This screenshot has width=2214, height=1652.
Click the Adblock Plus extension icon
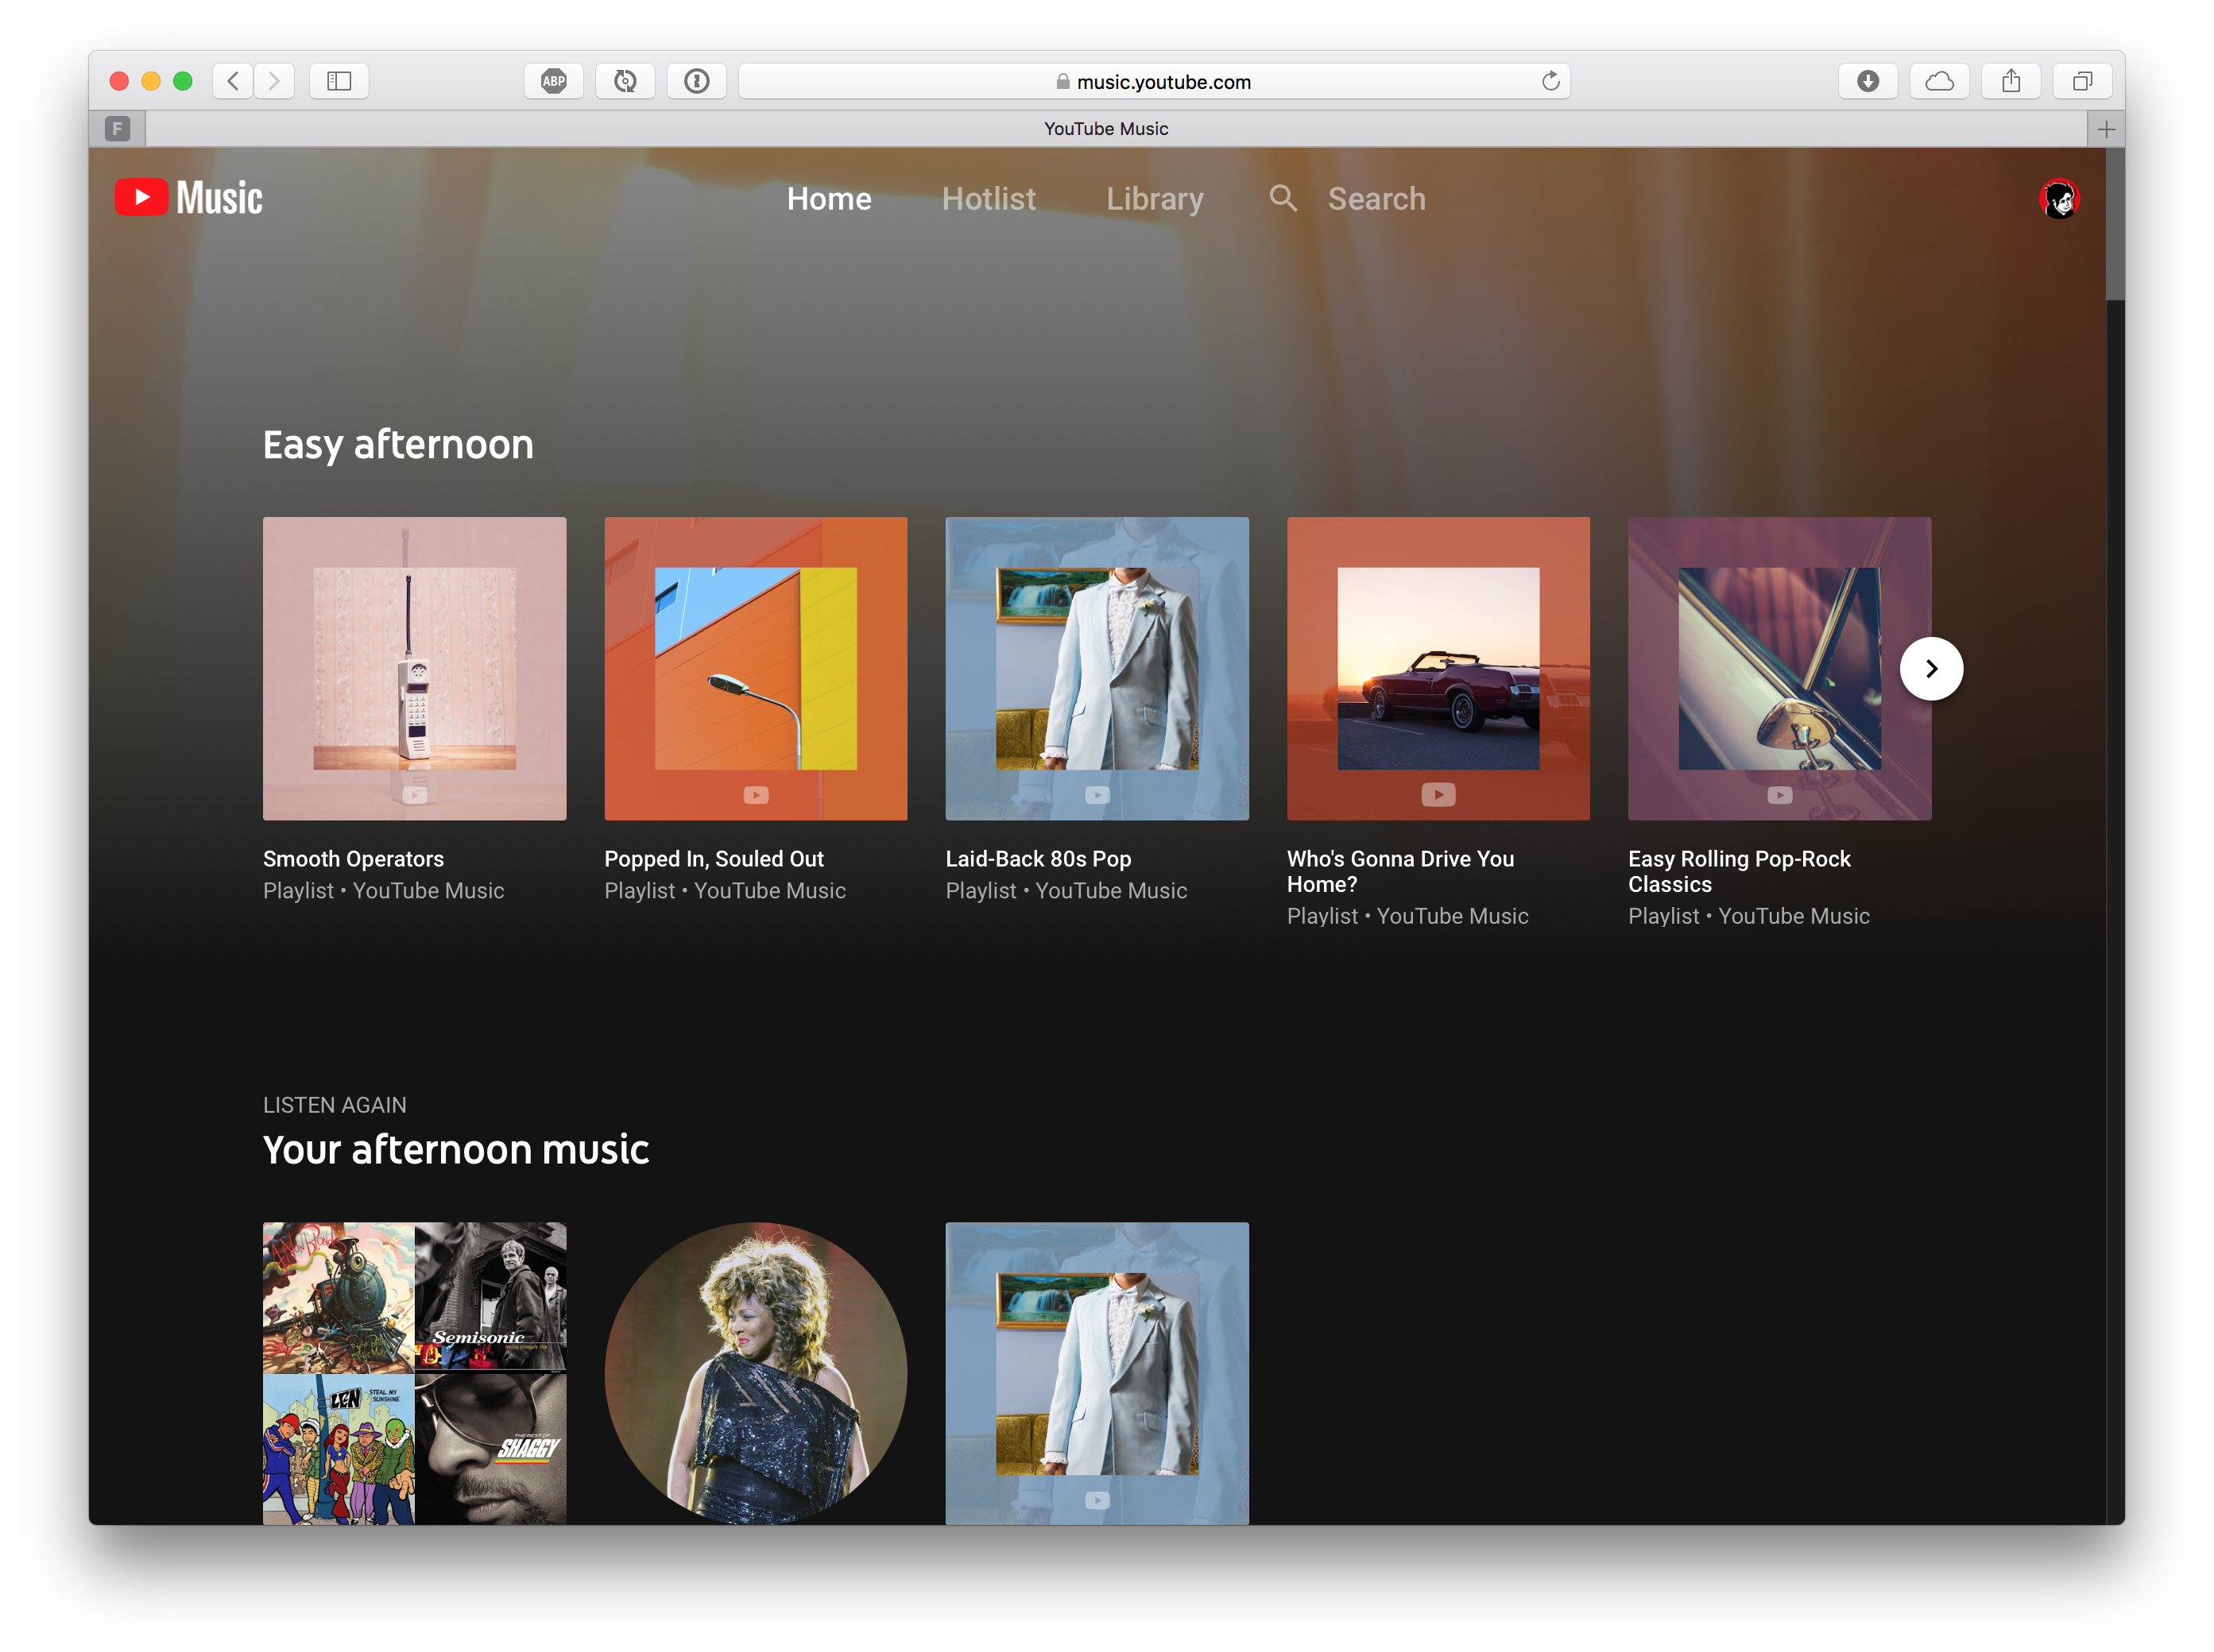[x=553, y=81]
